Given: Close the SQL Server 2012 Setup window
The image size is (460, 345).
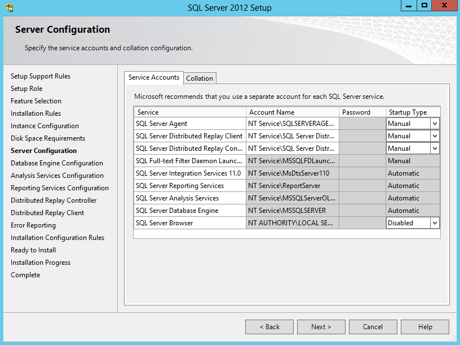Looking at the screenshot, I should coord(444,6).
